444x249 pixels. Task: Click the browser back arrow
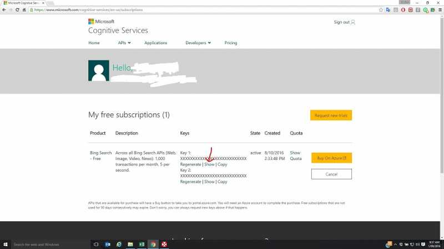[x=4, y=10]
